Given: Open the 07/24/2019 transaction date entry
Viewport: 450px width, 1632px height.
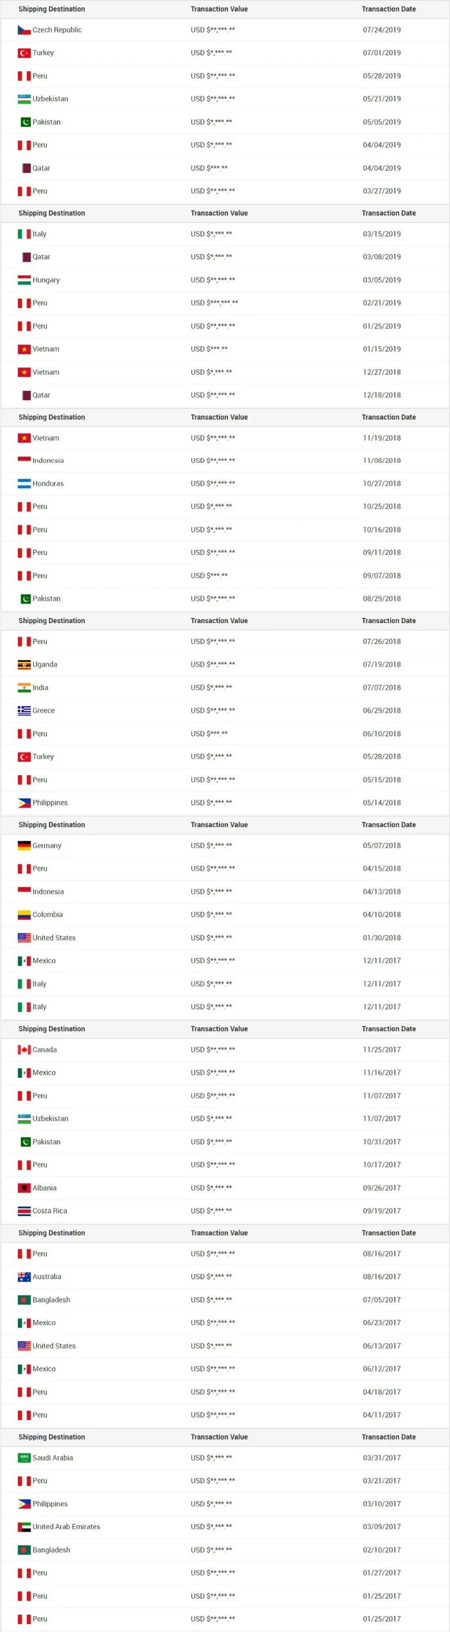Looking at the screenshot, I should tap(382, 30).
